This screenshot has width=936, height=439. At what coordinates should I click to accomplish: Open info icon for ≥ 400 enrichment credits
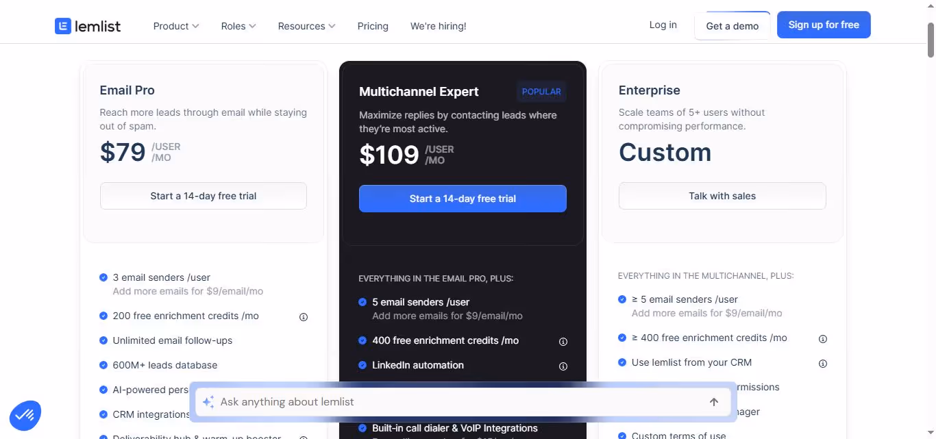(823, 339)
